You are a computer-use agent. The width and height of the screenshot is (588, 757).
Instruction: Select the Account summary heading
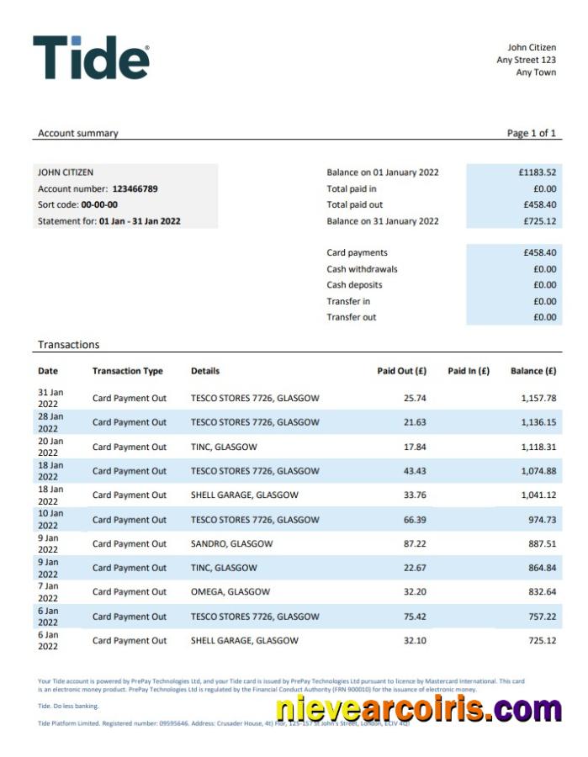78,133
